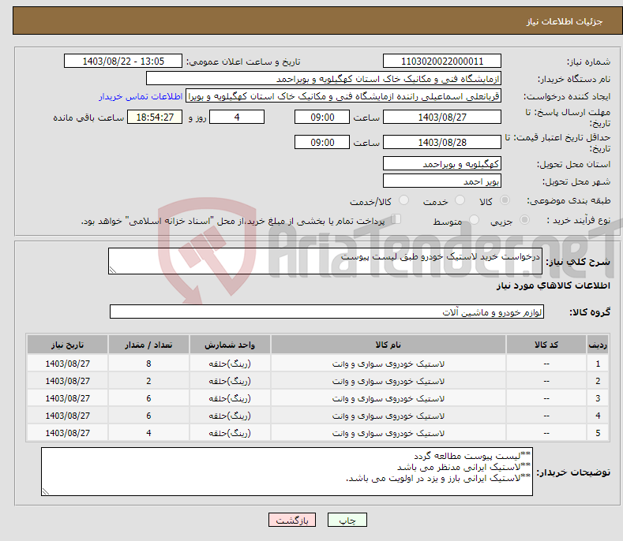Viewport: 623px width, 541px height.
Task: Click the تعداد / مقدار column header
Action: [x=148, y=345]
